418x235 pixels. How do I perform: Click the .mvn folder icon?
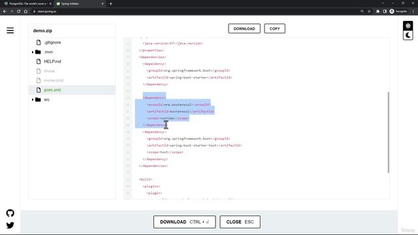point(38,52)
